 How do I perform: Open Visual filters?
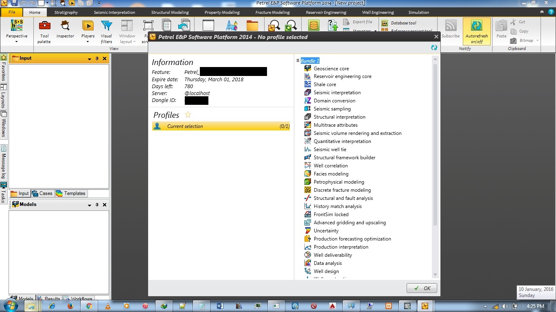pyautogui.click(x=107, y=32)
